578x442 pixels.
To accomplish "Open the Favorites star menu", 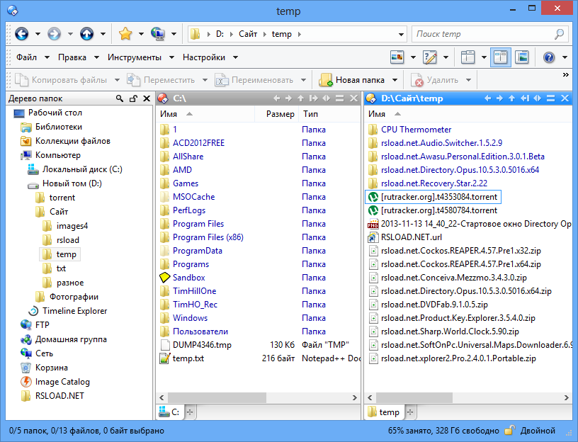I will point(125,34).
